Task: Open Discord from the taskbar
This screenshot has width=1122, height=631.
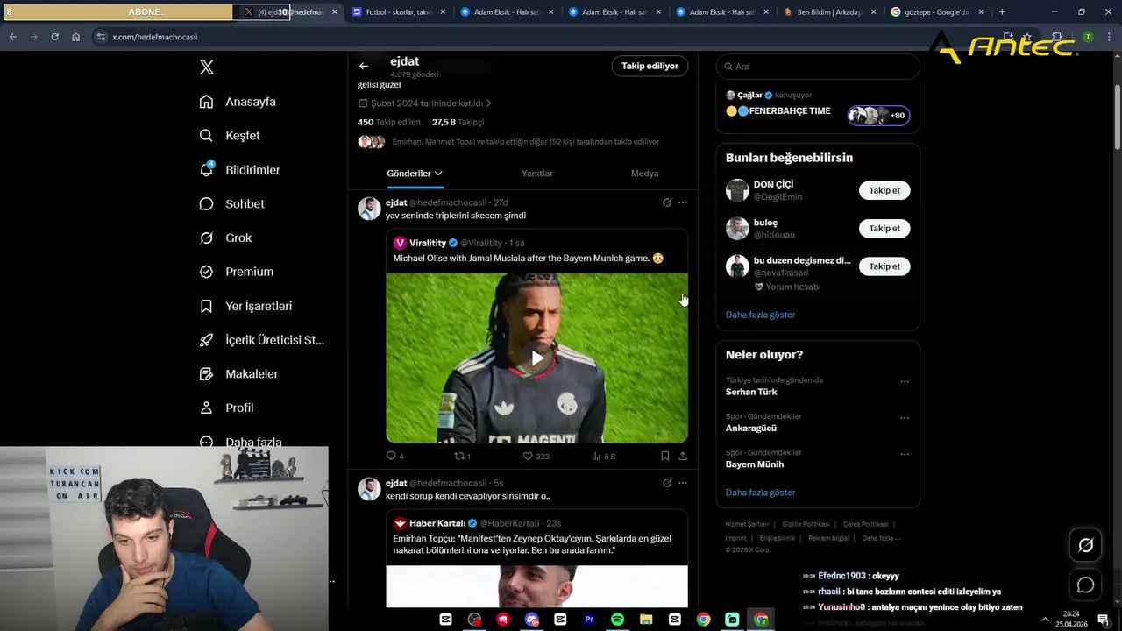Action: click(x=531, y=620)
